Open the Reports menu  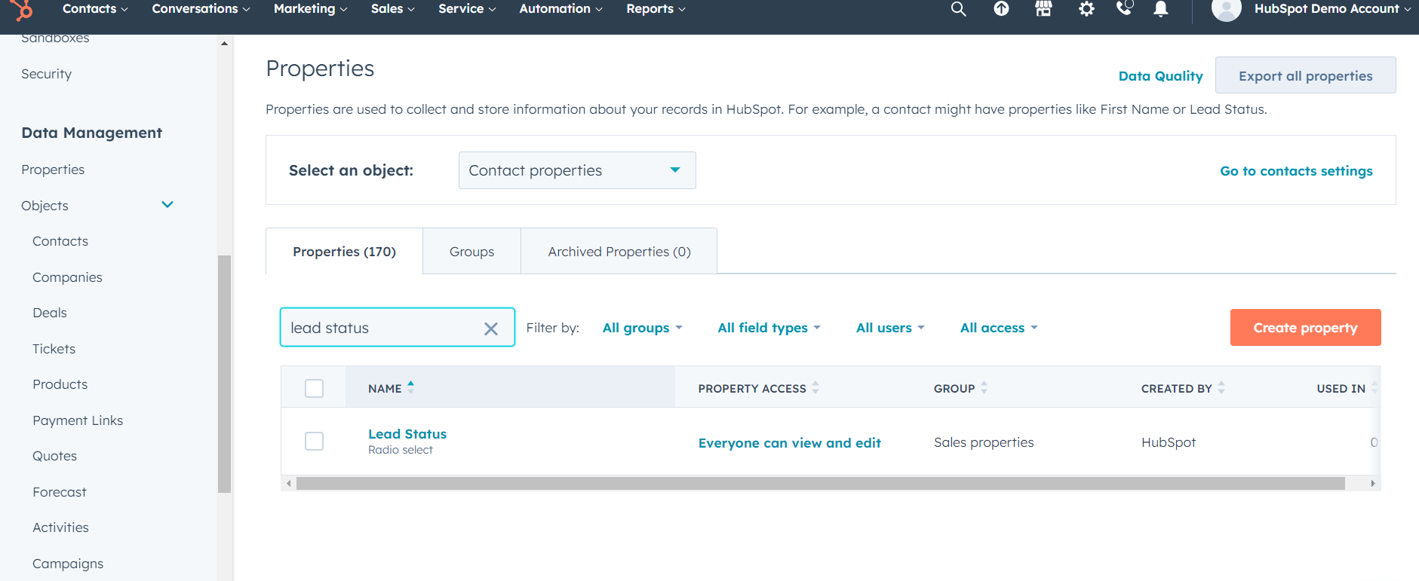coord(656,9)
